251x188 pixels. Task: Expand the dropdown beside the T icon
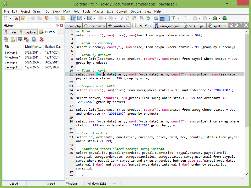178,18
